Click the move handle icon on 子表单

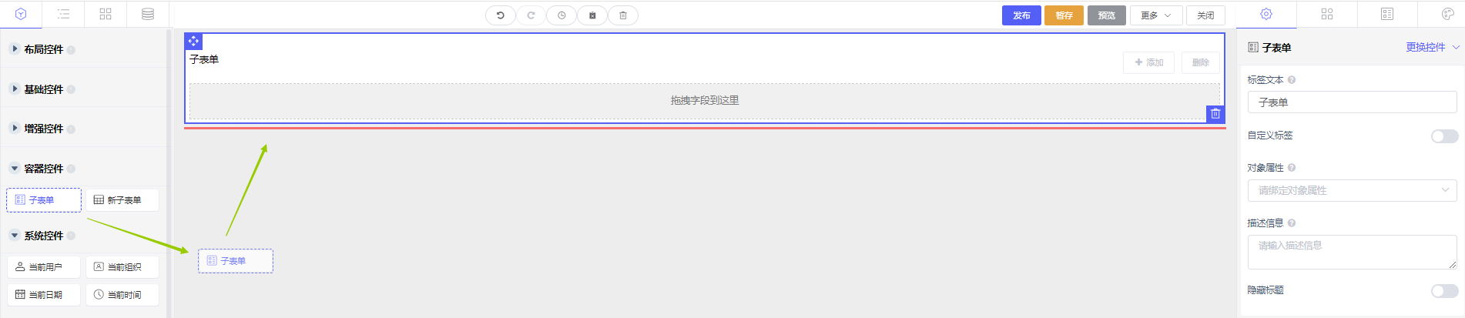(x=193, y=41)
